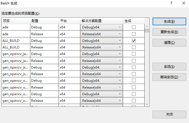This screenshot has height=123, width=189.
Task: Click the 清理(C) clean button
Action: pos(169,43)
